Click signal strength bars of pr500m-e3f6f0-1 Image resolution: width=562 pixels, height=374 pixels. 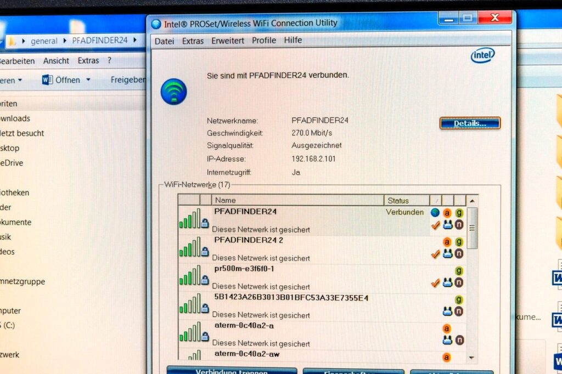pos(189,276)
